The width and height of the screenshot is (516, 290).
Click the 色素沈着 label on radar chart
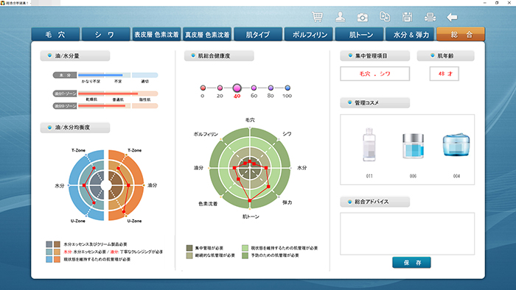[208, 204]
